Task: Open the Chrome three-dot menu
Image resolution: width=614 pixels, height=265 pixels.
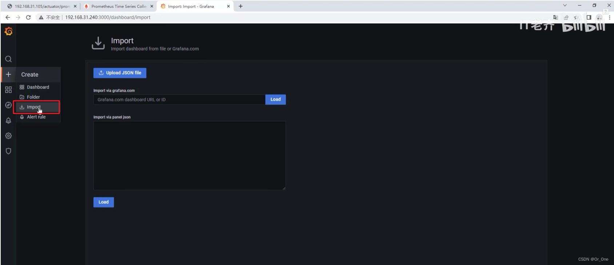Action: [610, 17]
